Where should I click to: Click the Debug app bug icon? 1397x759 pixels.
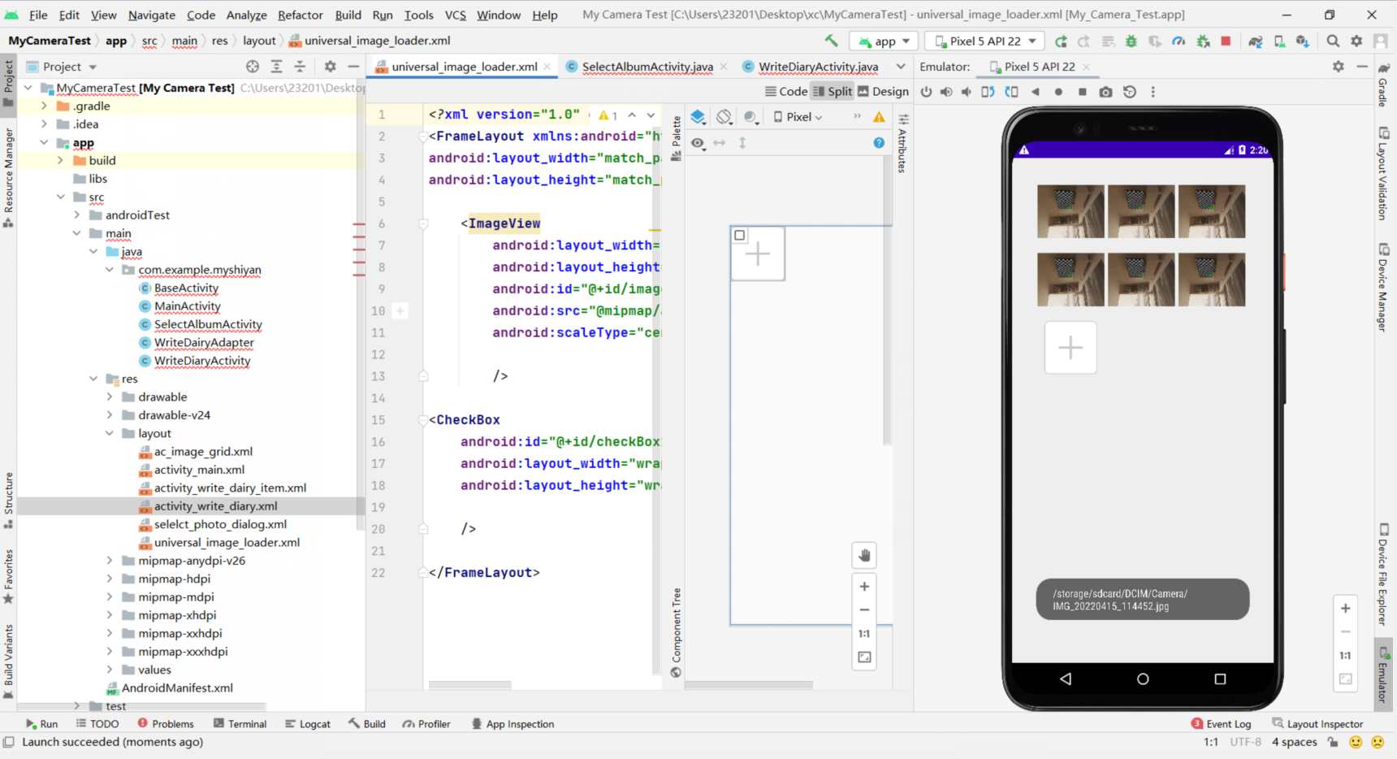pyautogui.click(x=1131, y=41)
